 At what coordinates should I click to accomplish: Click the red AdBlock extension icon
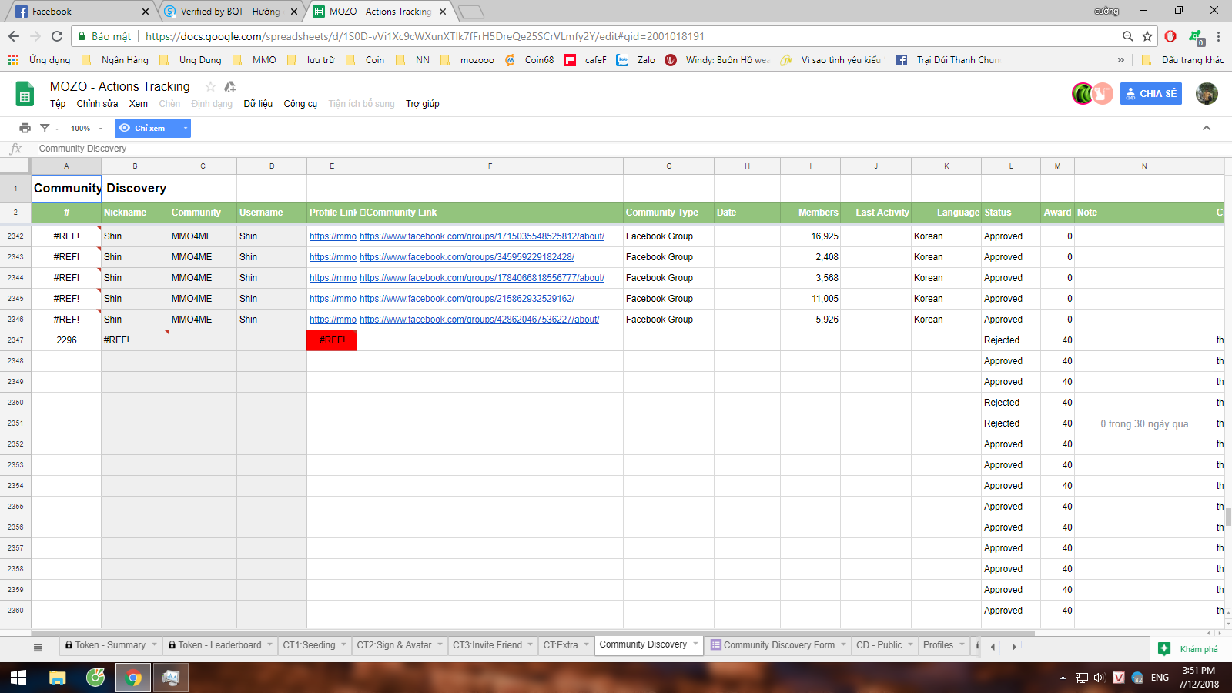pos(1170,36)
